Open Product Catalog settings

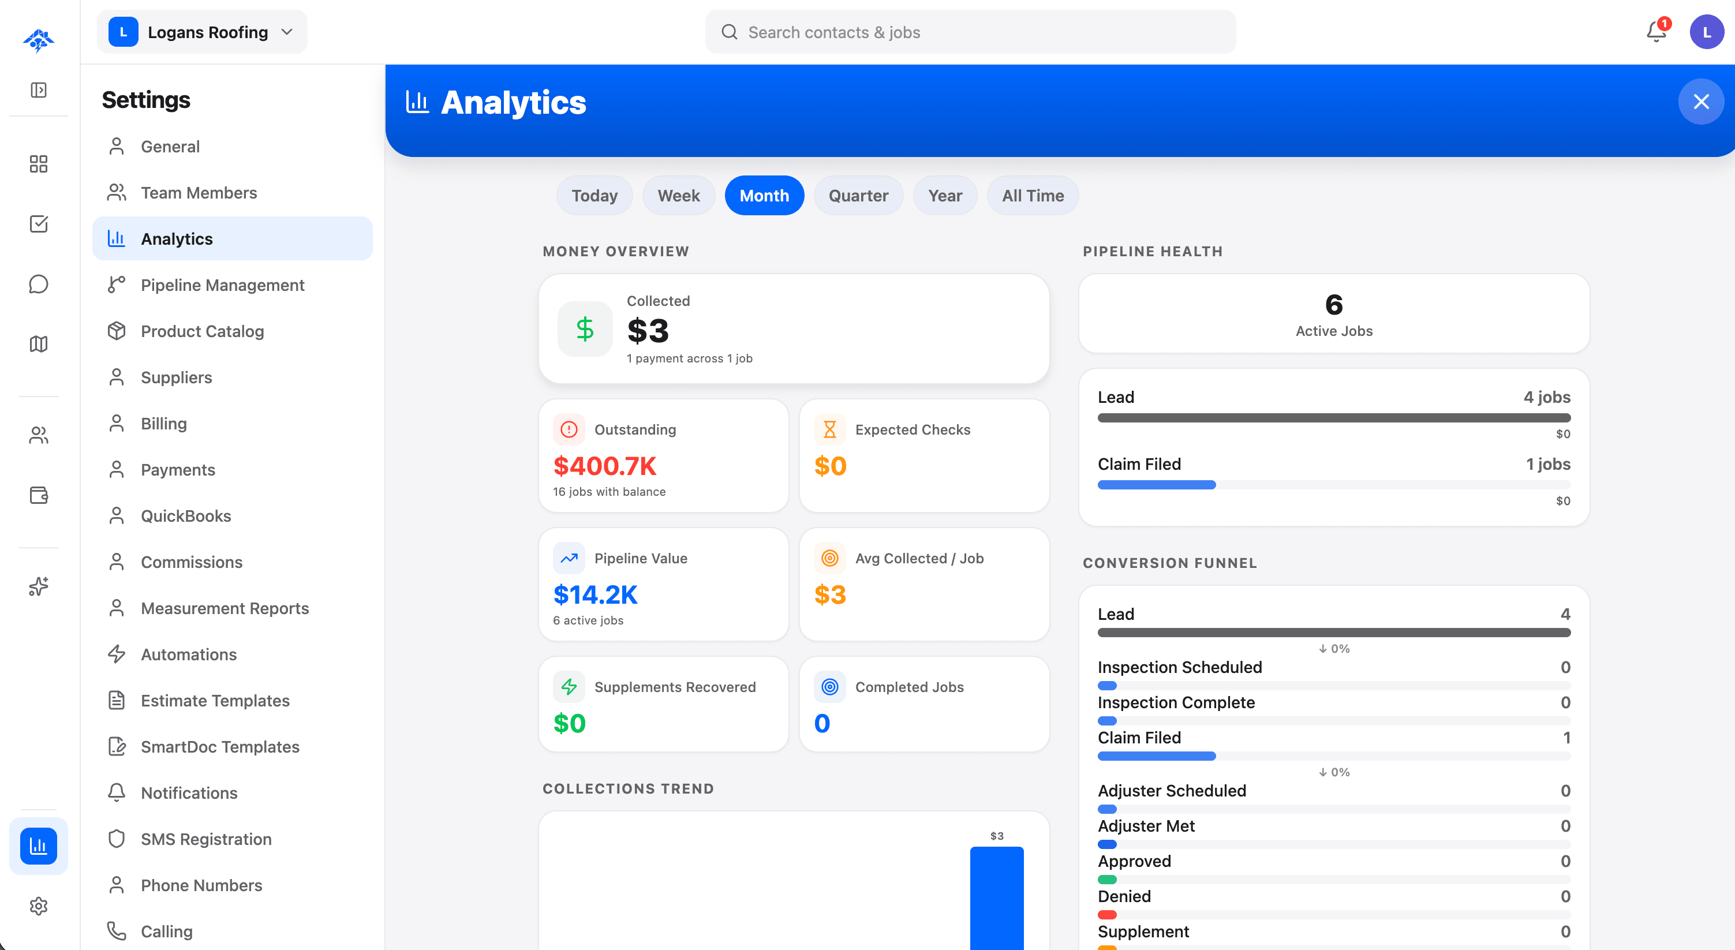(x=233, y=331)
